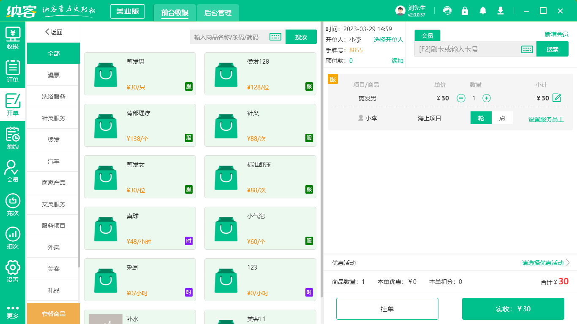Screen dimensions: 577x324
Task: Increase 剪发男 quantity with the plus stepper
Action: click(x=487, y=98)
